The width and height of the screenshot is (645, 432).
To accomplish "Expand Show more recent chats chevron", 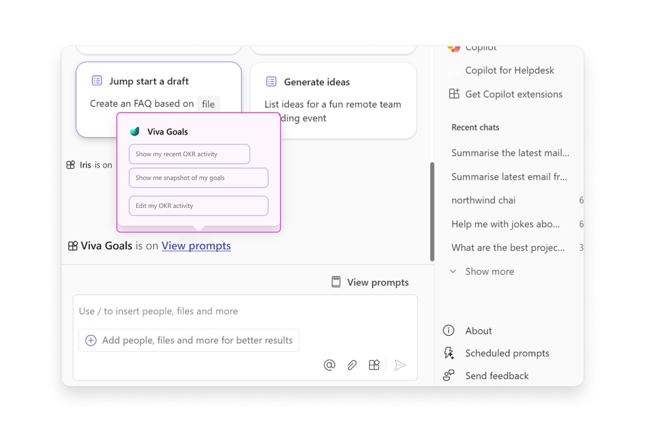I will tap(453, 272).
